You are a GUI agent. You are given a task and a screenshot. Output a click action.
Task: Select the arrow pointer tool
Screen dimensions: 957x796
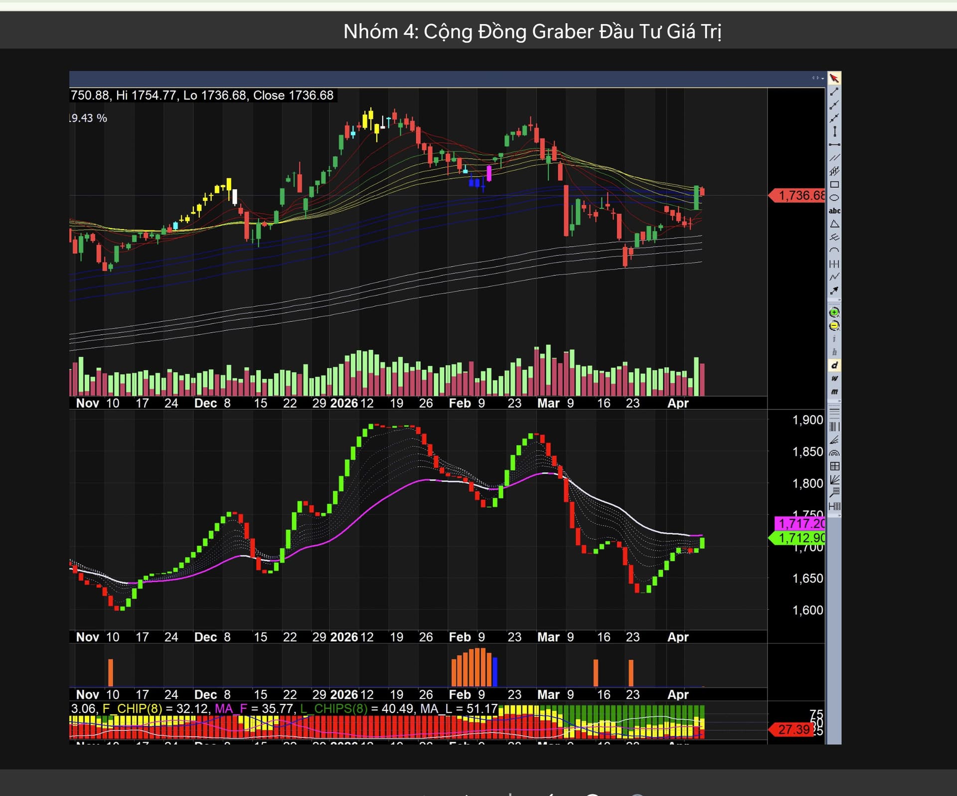pyautogui.click(x=834, y=78)
